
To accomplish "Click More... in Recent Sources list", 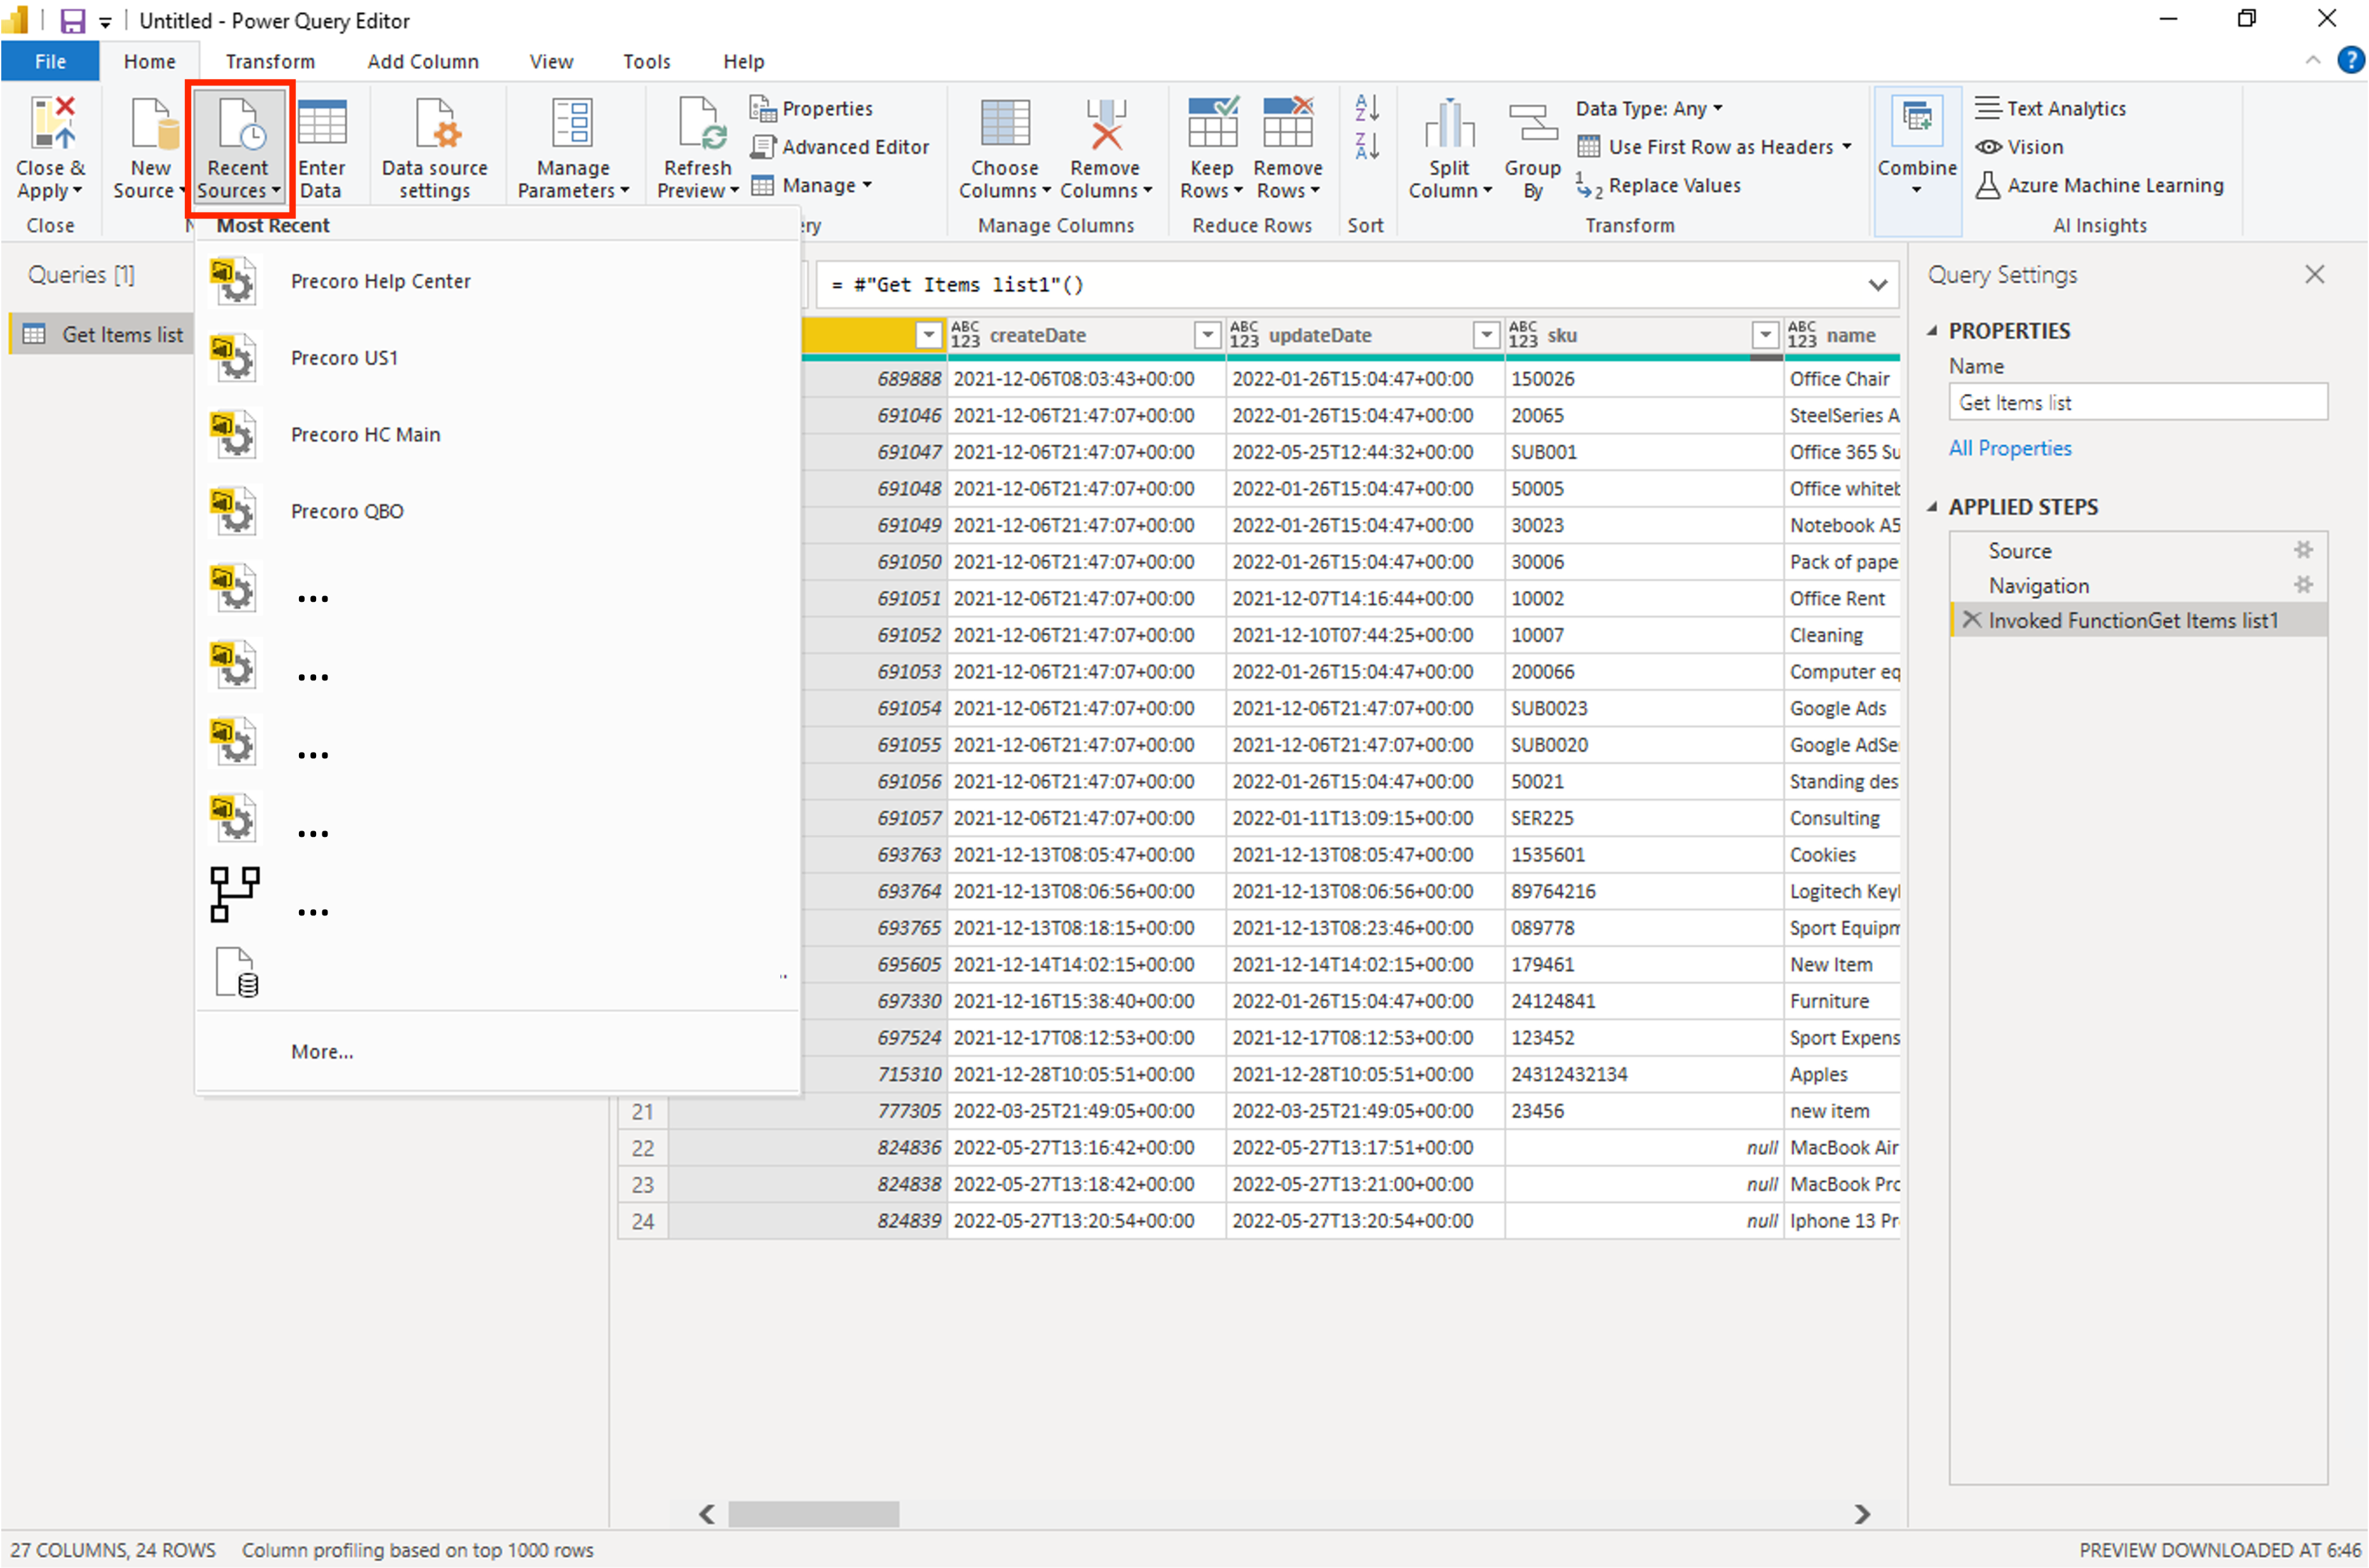I will click(322, 1052).
